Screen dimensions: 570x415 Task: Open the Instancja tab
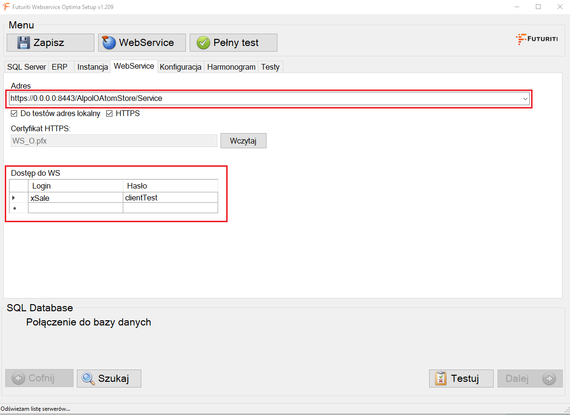point(92,67)
